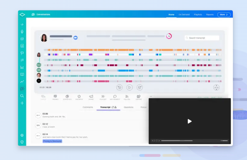Image resolution: width=247 pixels, height=160 pixels.
Task: Click the MN avatar next to 03:12
Action: pyautogui.click(x=38, y=125)
